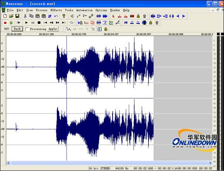The height and width of the screenshot is (171, 224).
Task: Click the red Record button
Action: 5,23
